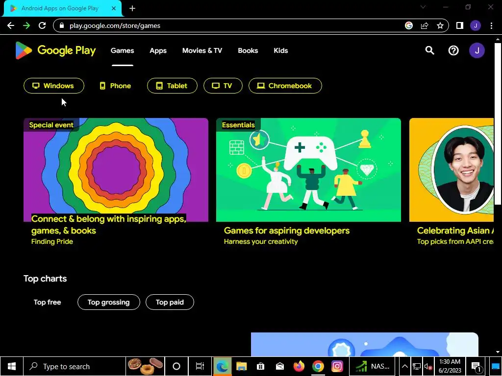The image size is (502, 376).
Task: Close the Android Apps on Google Play tab
Action: click(x=114, y=8)
